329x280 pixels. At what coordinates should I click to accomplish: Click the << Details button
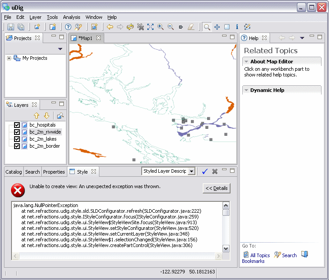tap(216, 188)
